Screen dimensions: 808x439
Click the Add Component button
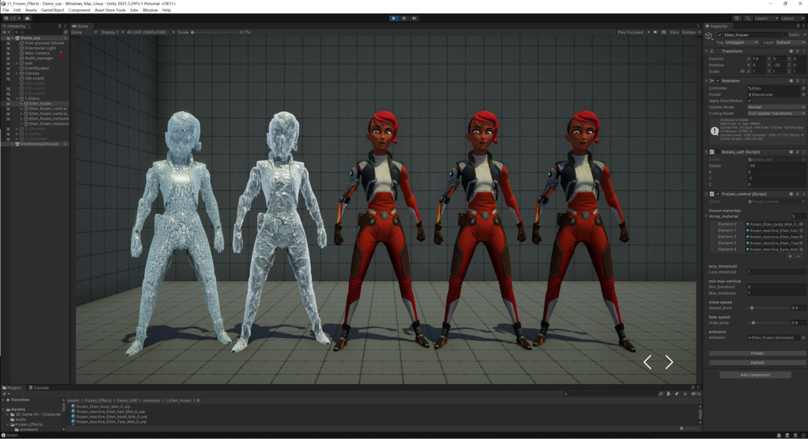755,375
